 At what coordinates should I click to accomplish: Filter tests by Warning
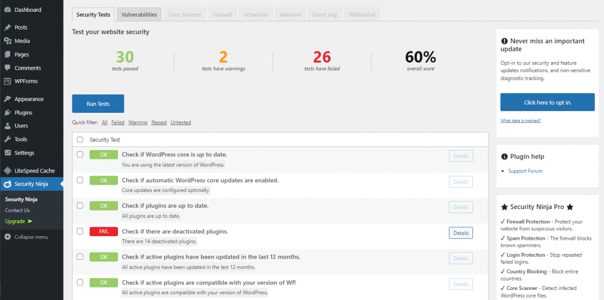138,123
